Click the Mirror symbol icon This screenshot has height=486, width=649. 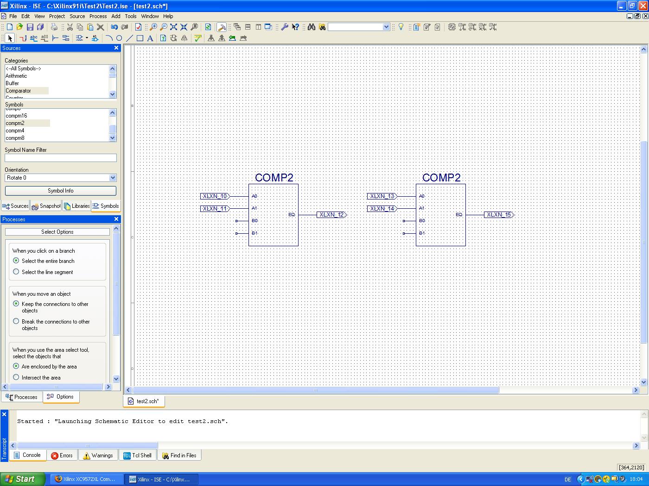tap(184, 38)
